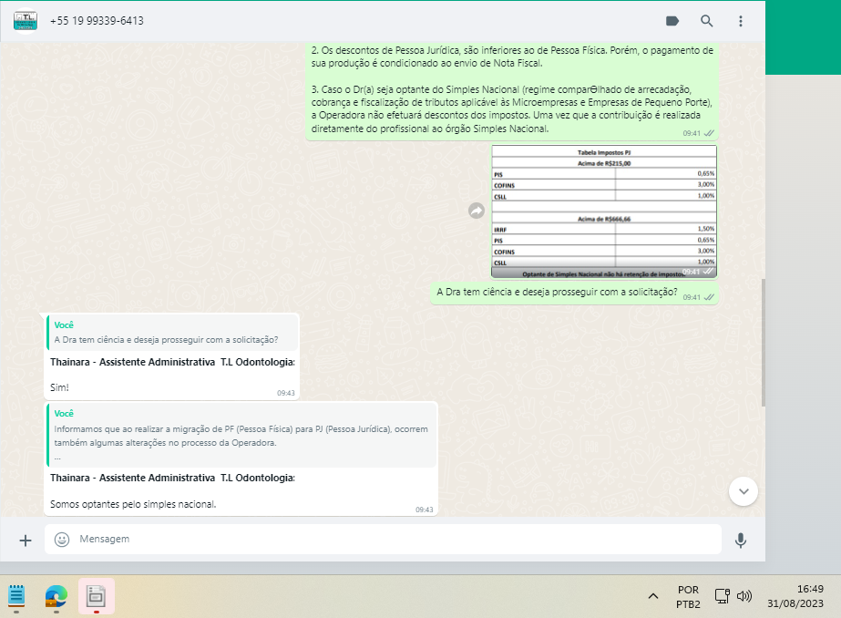This screenshot has width=841, height=618.
Task: Open attachment menu with plus icon
Action: (26, 541)
